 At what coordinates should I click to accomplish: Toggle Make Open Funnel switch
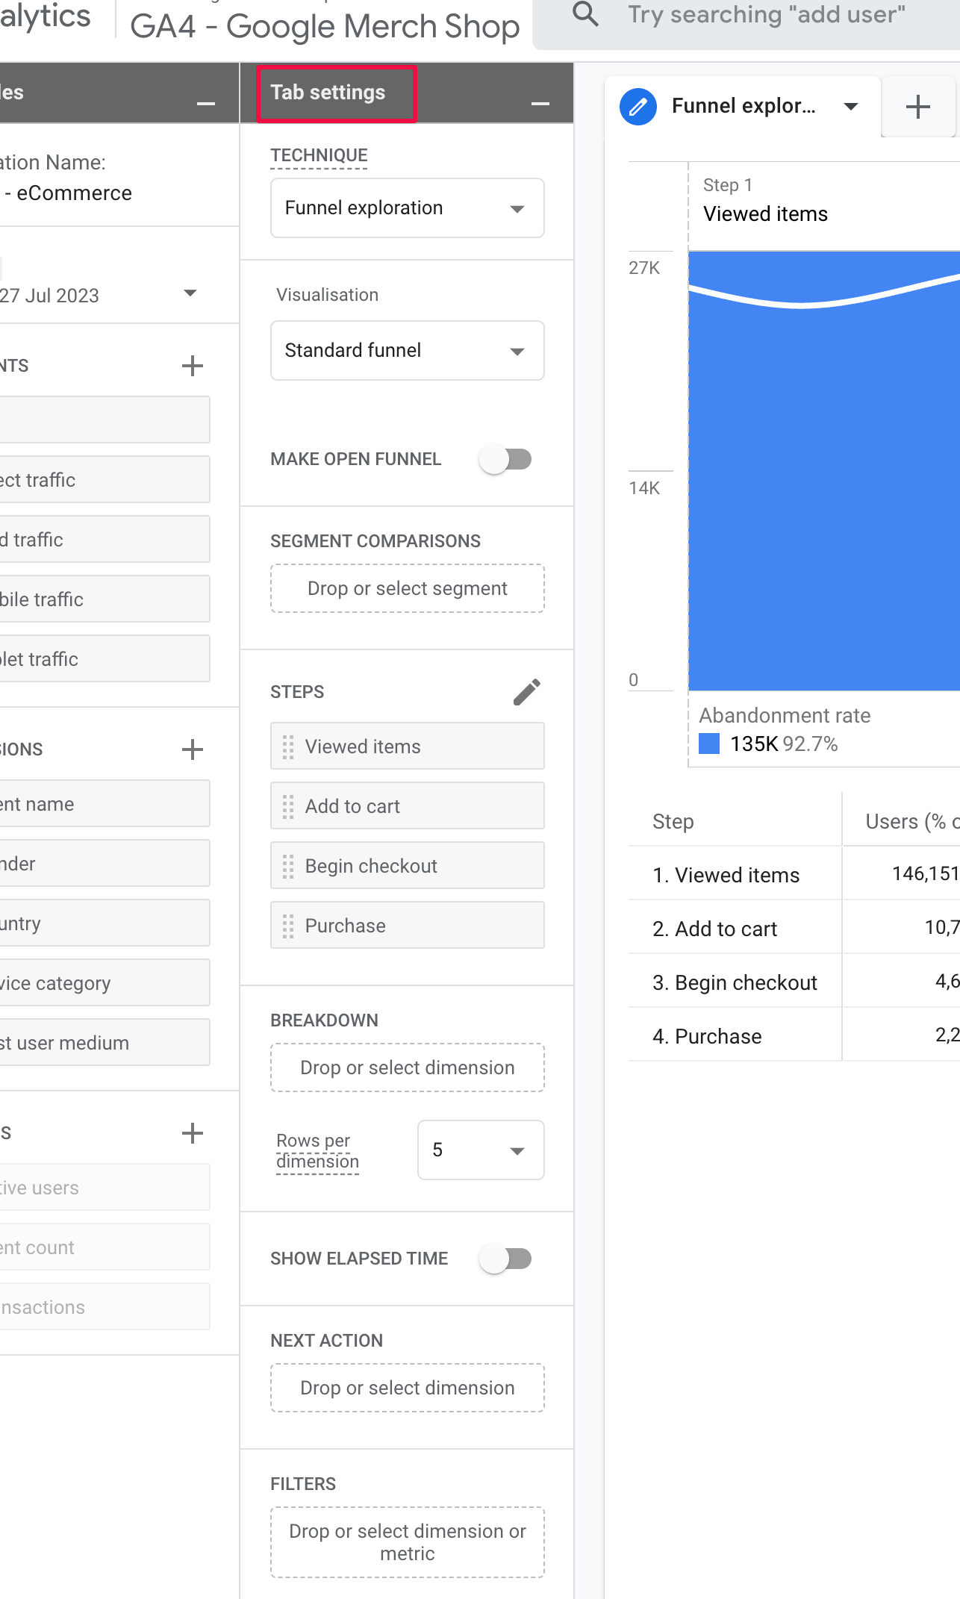(506, 459)
